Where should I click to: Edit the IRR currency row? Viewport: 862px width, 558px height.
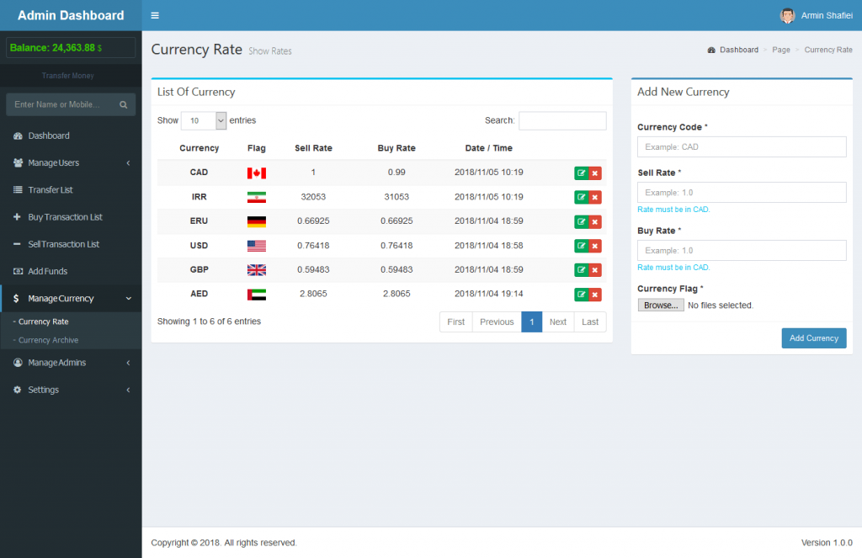[x=581, y=197]
